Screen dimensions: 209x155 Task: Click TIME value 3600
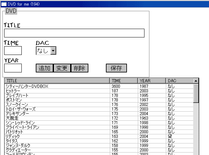click(116, 86)
